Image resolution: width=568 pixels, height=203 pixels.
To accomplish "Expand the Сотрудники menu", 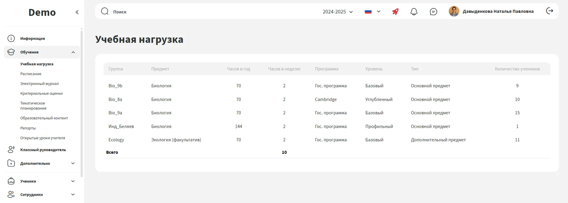I will pos(73,194).
